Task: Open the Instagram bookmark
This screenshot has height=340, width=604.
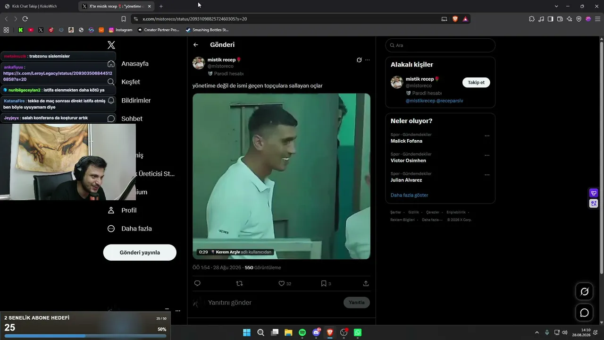Action: pyautogui.click(x=120, y=30)
